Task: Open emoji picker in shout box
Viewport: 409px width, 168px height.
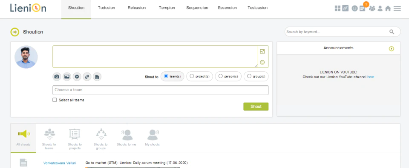Action: [x=262, y=62]
